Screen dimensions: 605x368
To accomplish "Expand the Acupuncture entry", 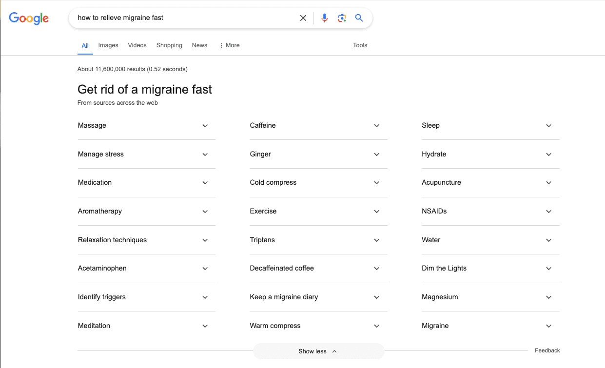I will coord(548,183).
